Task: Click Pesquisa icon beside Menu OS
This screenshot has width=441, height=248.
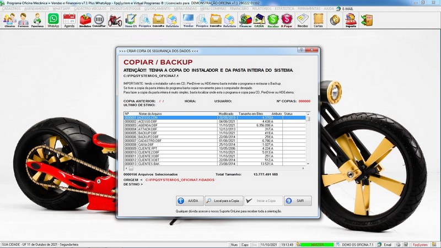Action: coord(144,20)
